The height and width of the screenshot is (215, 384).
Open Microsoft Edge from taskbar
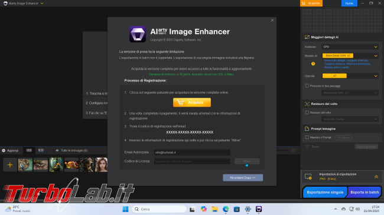coord(226,209)
